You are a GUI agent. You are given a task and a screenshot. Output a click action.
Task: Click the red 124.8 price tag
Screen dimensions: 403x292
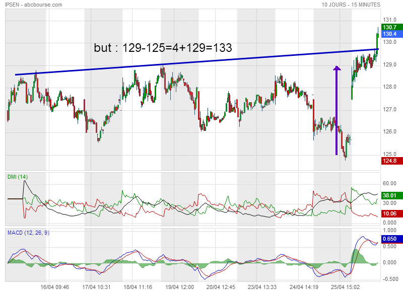(392, 161)
